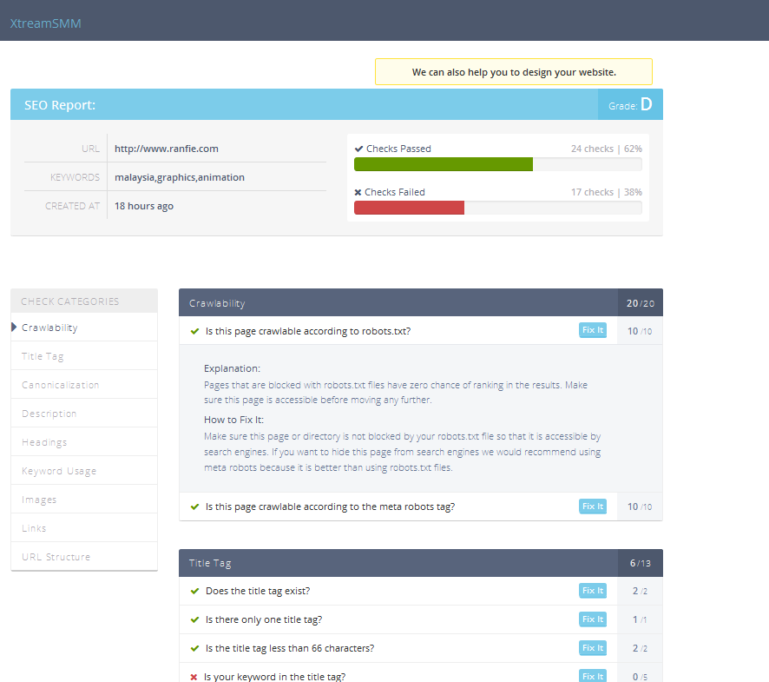Click the green check icon beside meta robots question
The width and height of the screenshot is (769, 682).
point(194,507)
